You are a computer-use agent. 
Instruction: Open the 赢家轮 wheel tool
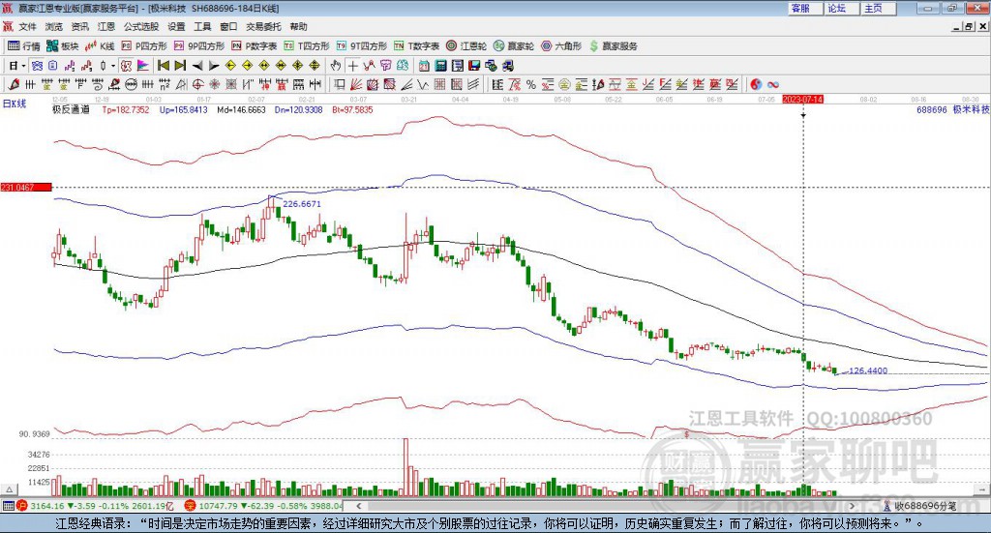tap(514, 46)
